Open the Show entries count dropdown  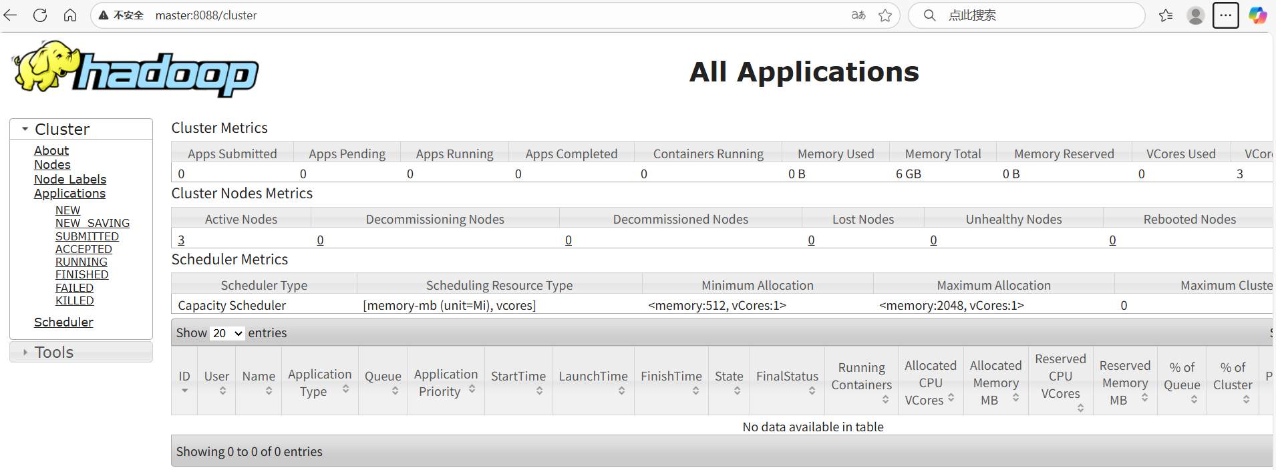click(228, 333)
